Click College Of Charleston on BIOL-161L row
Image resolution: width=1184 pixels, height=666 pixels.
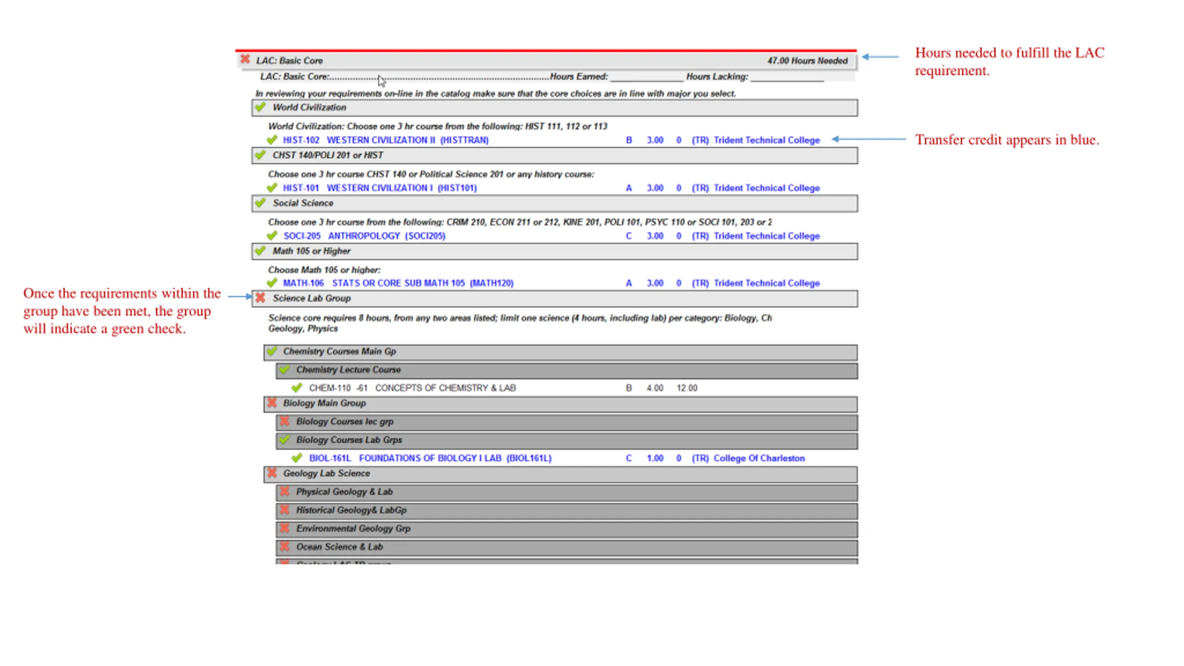pyautogui.click(x=759, y=458)
